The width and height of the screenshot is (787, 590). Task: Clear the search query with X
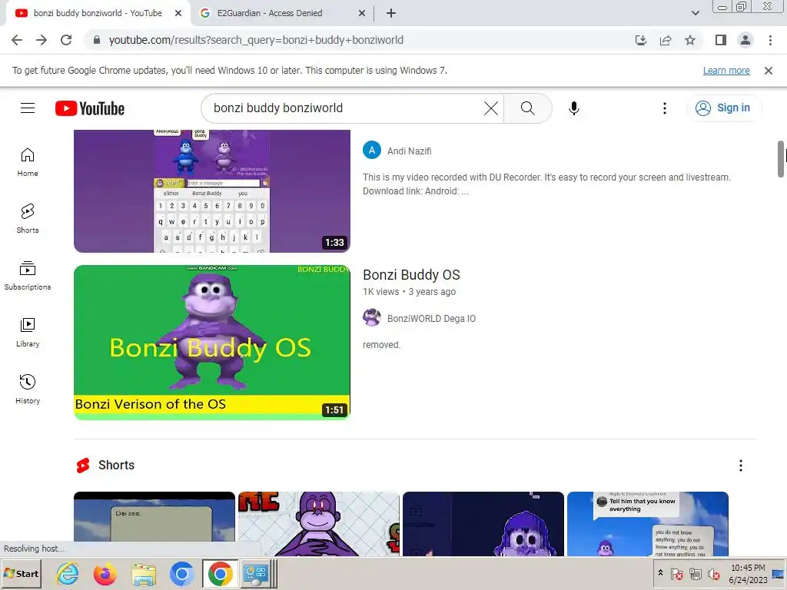click(x=491, y=108)
